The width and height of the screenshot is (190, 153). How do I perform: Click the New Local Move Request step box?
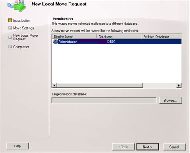pos(10,37)
